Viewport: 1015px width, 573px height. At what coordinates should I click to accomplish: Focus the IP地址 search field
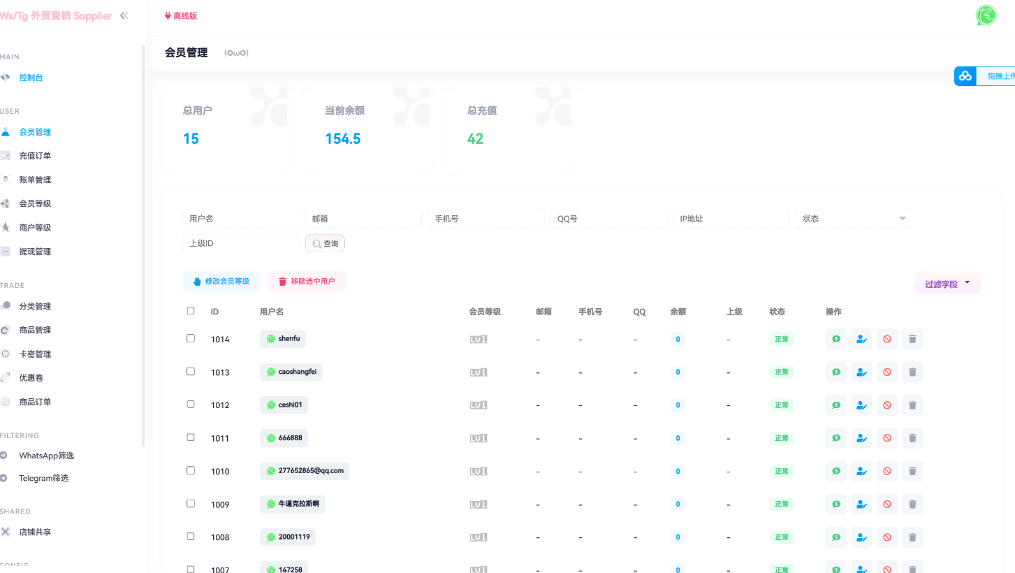(731, 219)
